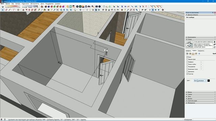Select the Move tool with red arrows

[29, 10]
